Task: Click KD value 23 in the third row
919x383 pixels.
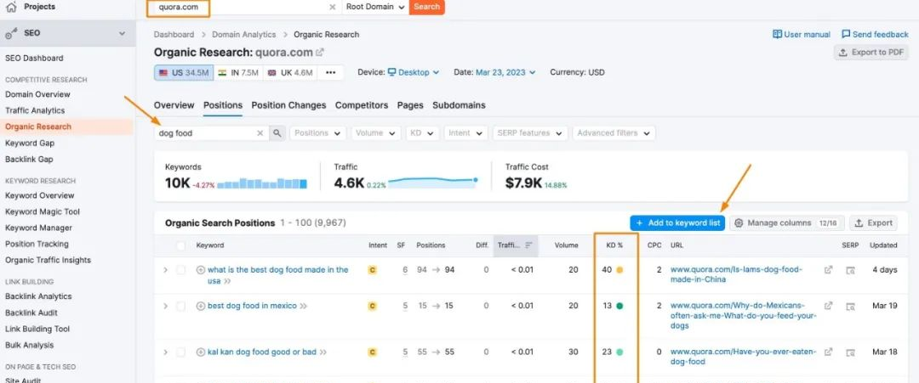Action: [x=607, y=352]
